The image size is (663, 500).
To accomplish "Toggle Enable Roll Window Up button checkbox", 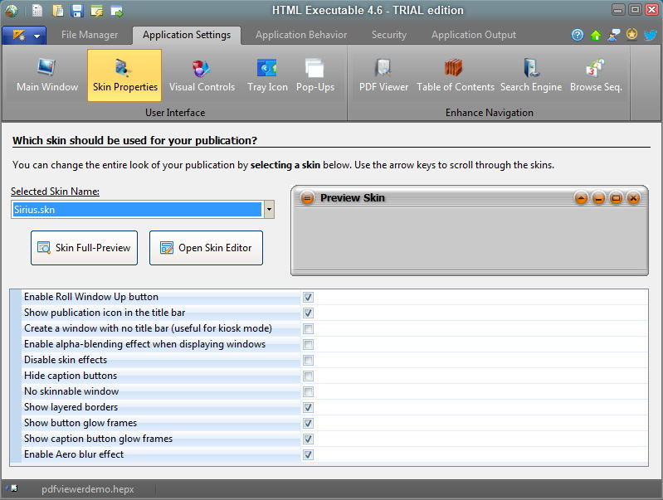I will (308, 297).
